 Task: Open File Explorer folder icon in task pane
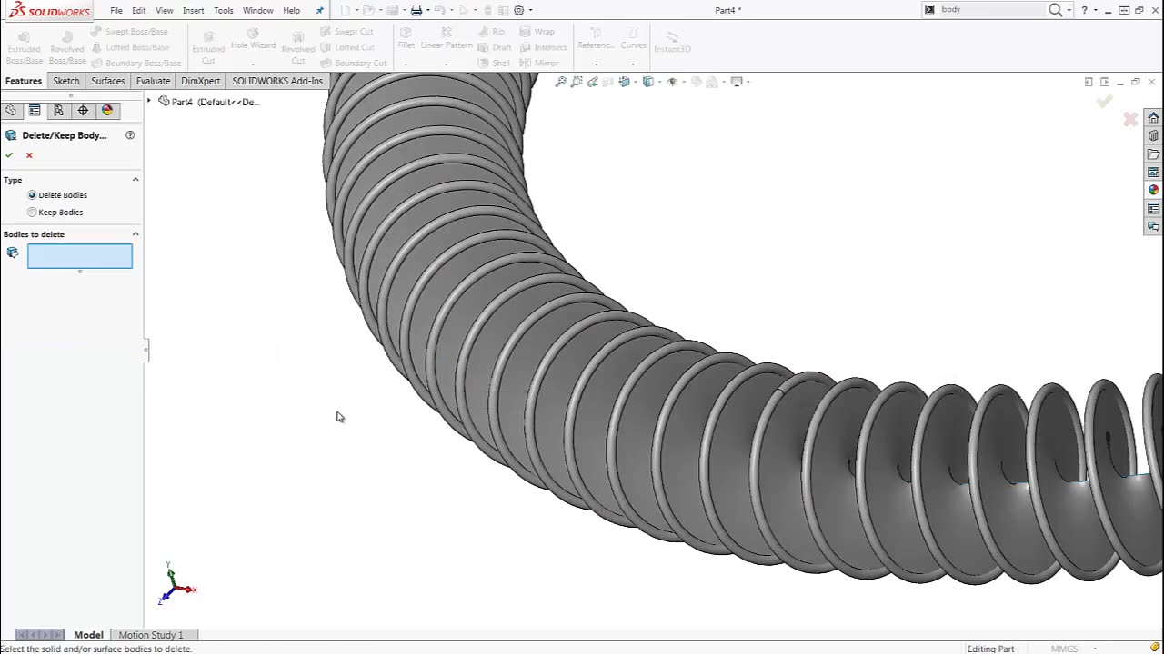[x=1153, y=154]
